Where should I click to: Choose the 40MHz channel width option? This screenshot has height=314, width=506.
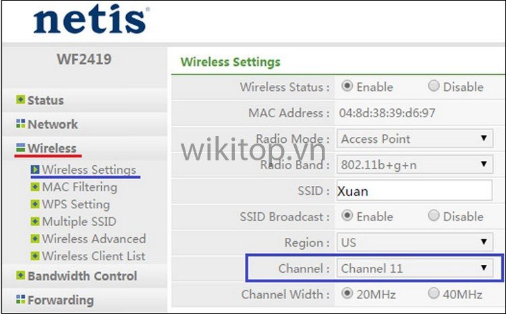(x=434, y=294)
